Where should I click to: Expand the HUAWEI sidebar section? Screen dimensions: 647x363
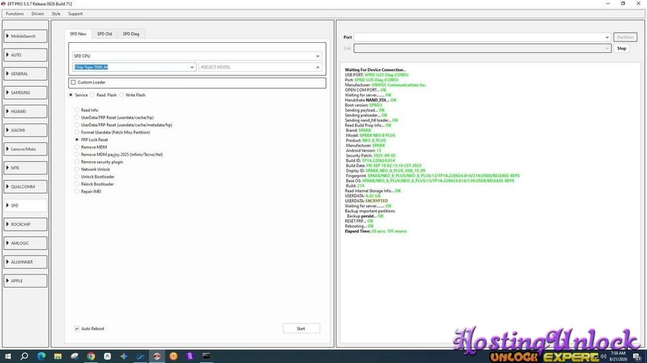coord(25,111)
